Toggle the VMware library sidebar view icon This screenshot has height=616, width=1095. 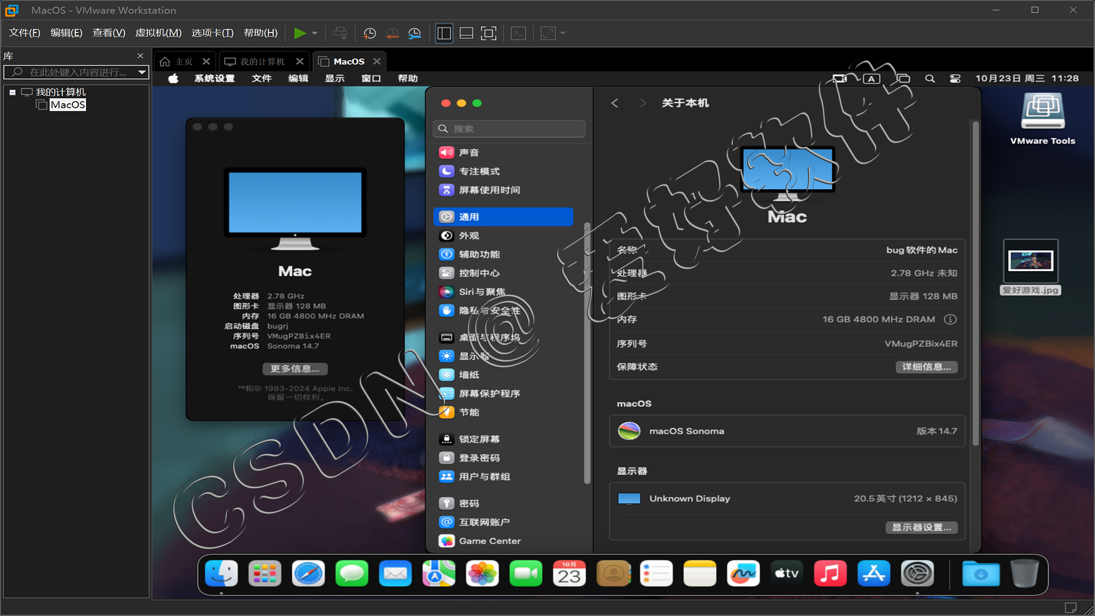[444, 33]
